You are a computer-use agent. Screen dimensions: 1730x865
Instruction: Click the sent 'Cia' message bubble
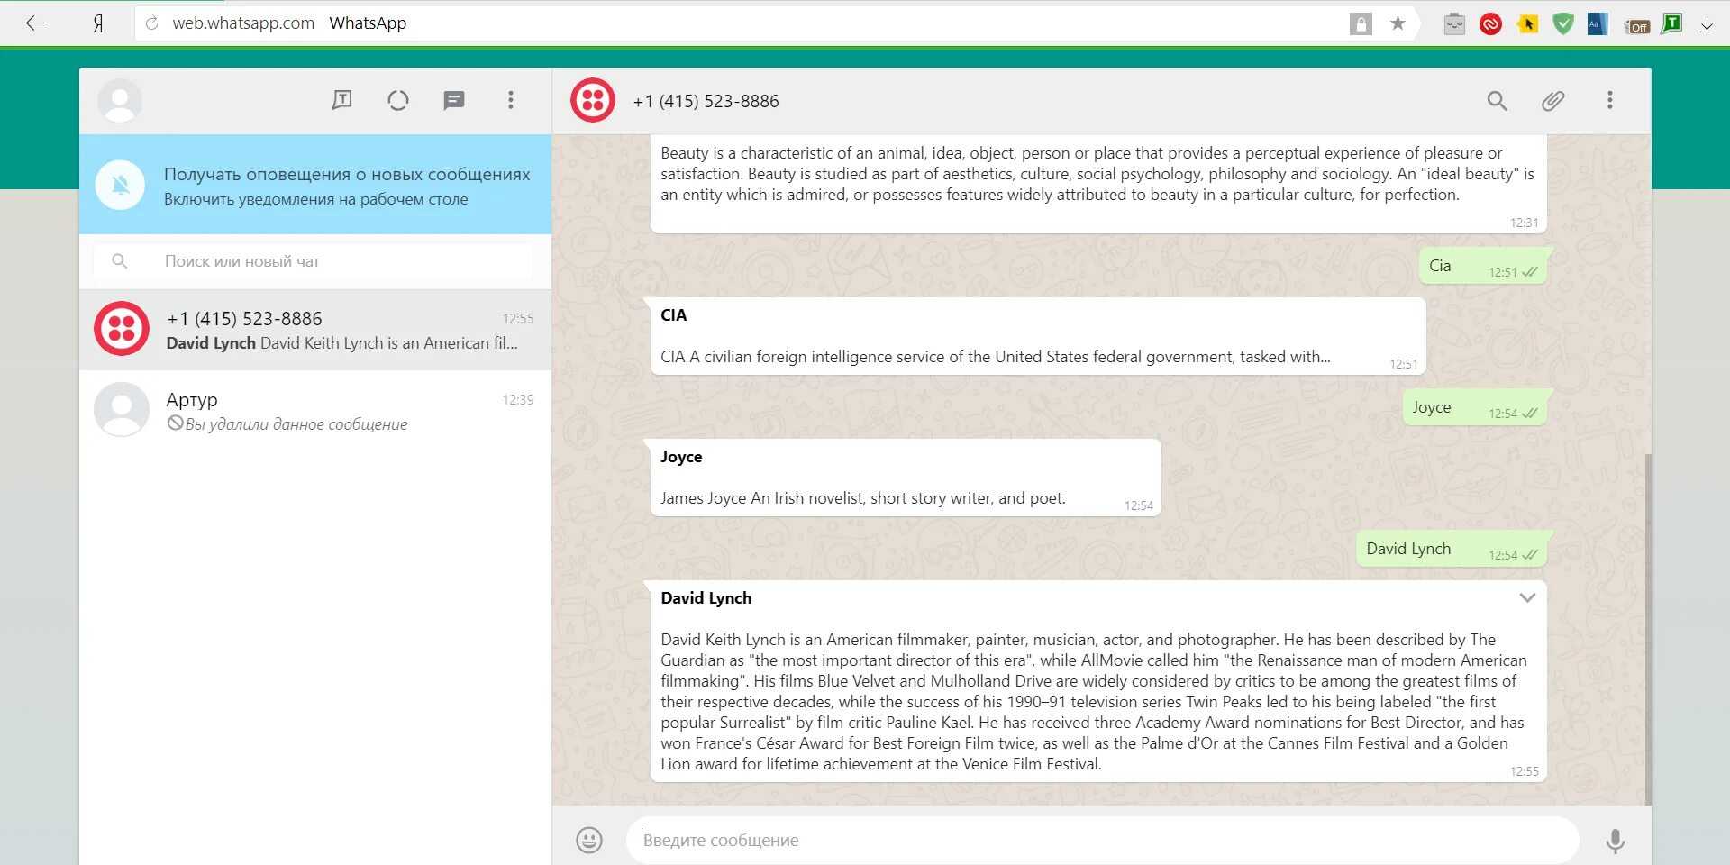[1483, 266]
